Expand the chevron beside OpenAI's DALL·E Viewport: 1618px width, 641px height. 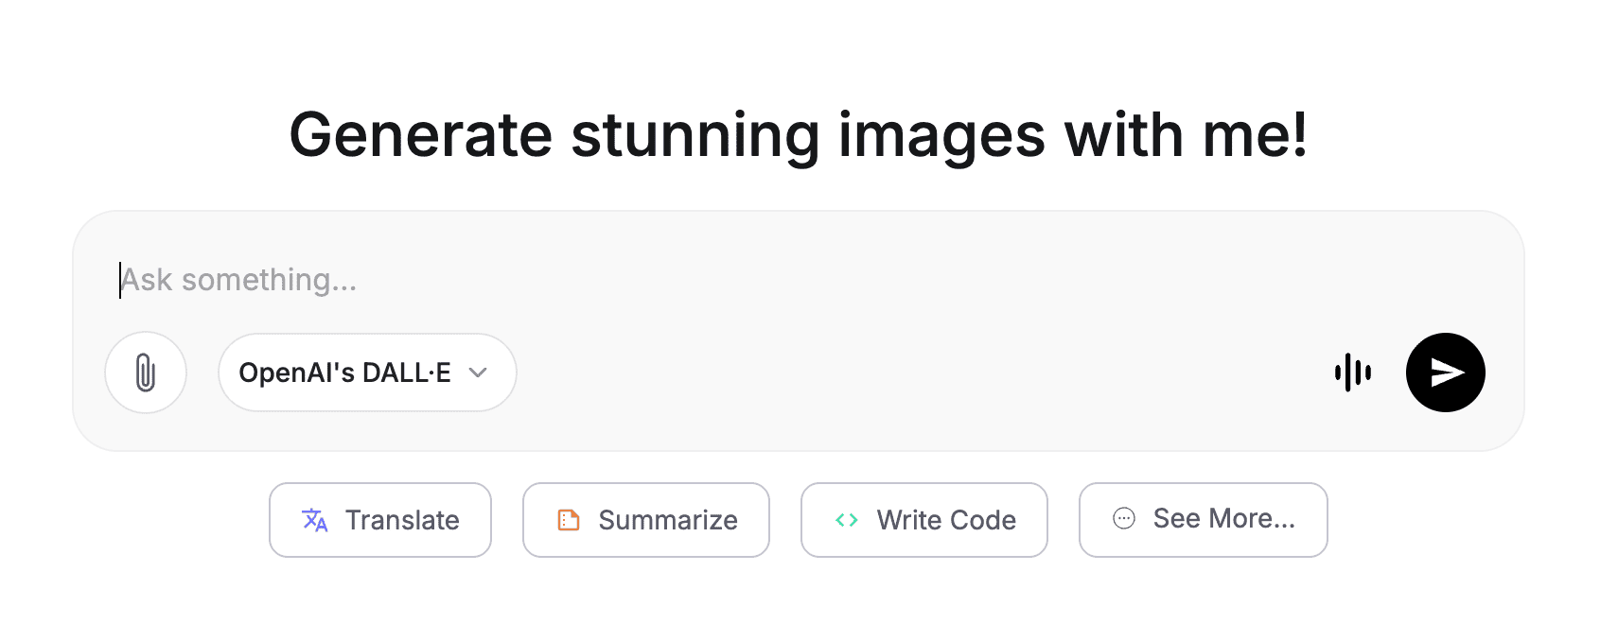[479, 372]
